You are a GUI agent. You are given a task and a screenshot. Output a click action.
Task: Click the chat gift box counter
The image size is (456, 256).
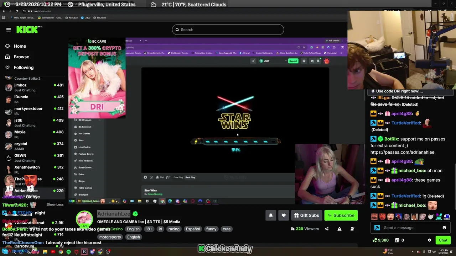coord(400,240)
